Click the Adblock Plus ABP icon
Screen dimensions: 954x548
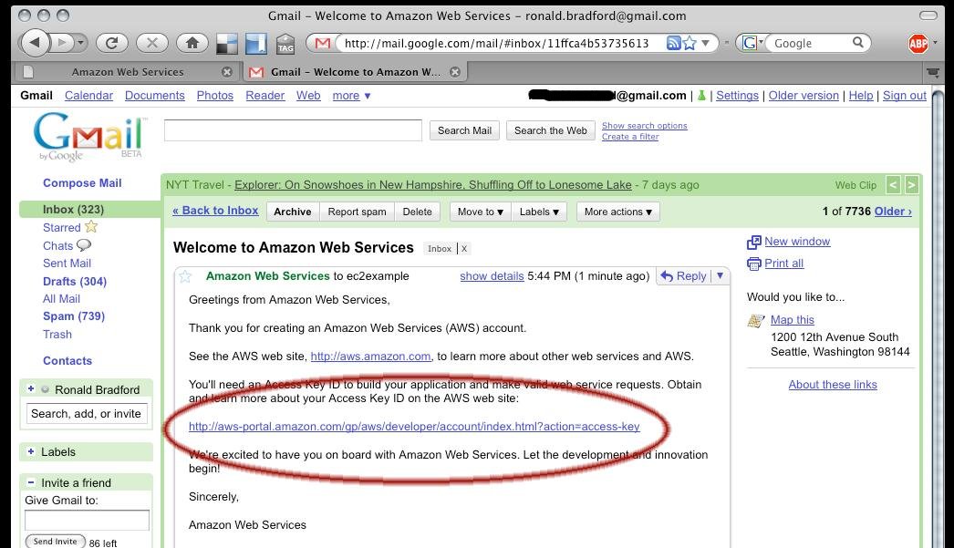coord(918,43)
